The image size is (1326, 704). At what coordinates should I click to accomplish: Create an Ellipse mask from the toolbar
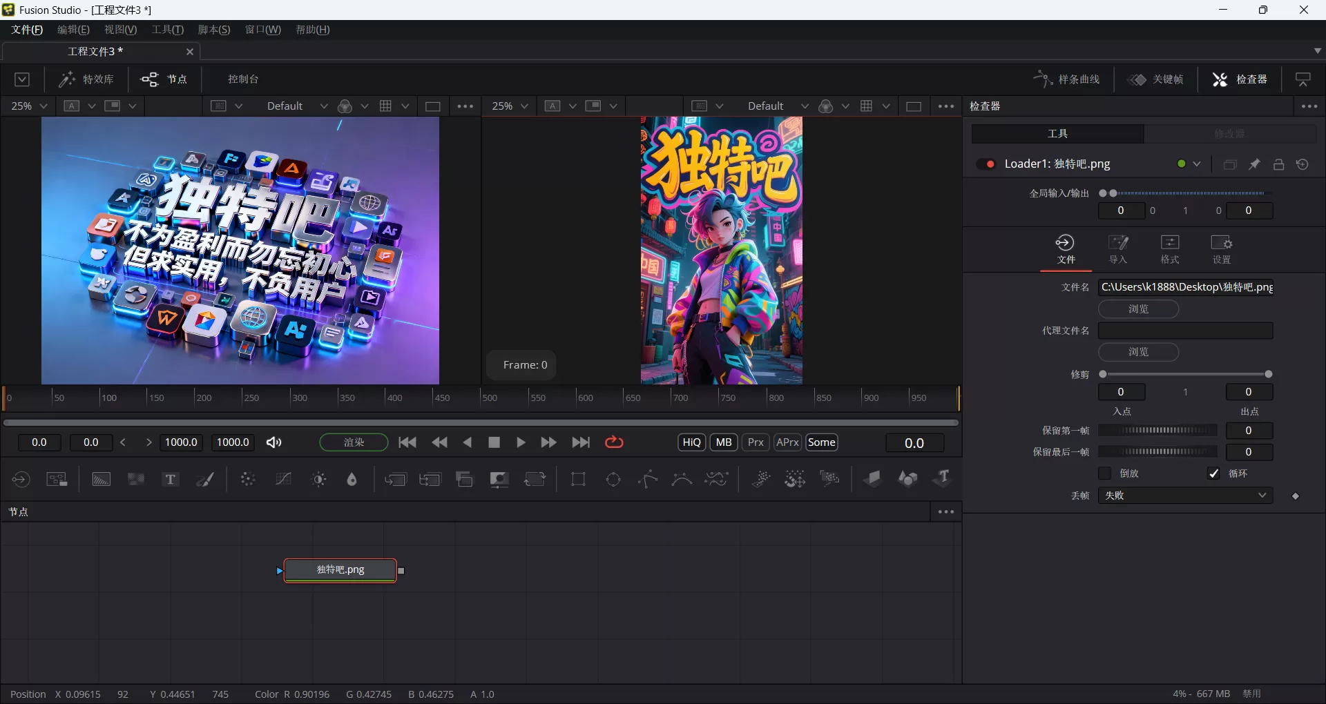point(613,479)
